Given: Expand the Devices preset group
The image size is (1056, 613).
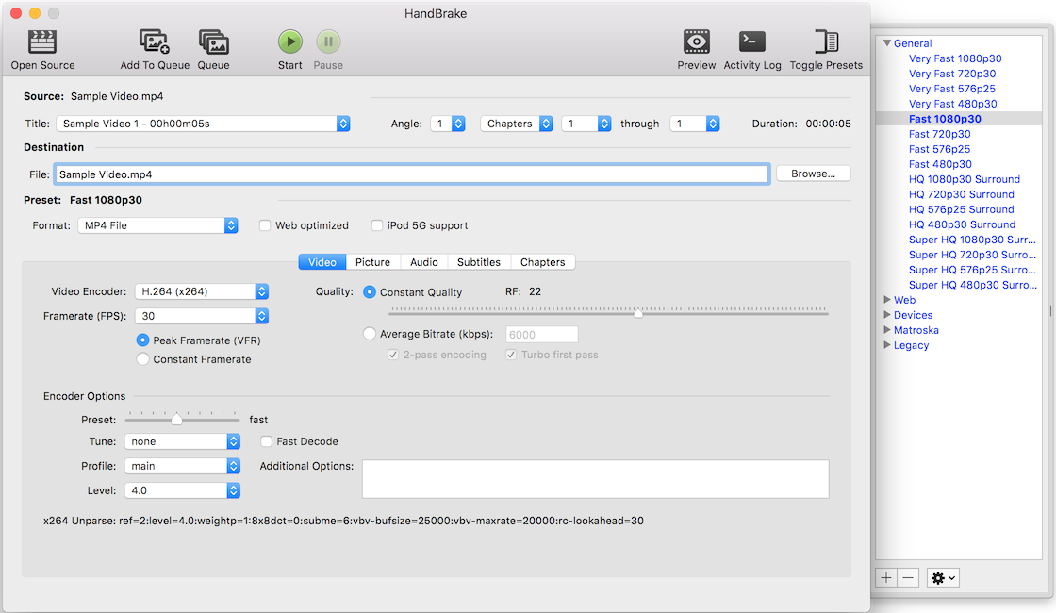Looking at the screenshot, I should pyautogui.click(x=887, y=315).
